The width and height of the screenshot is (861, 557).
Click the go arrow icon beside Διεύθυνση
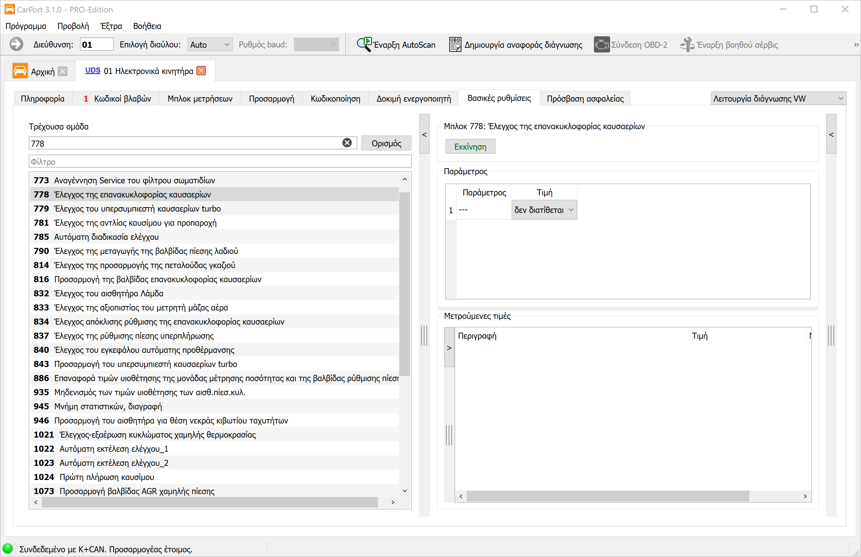(x=16, y=44)
